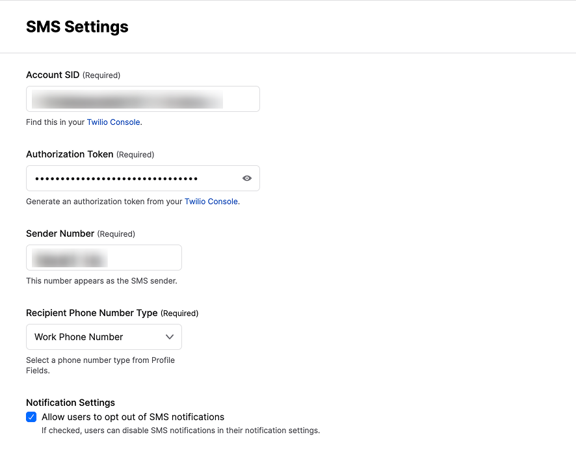Click the SMS Settings page heading
This screenshot has height=452, width=576.
click(x=77, y=27)
